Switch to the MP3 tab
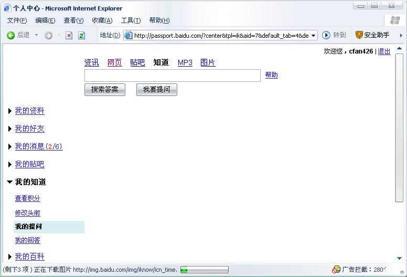The height and width of the screenshot is (277, 407). click(185, 62)
